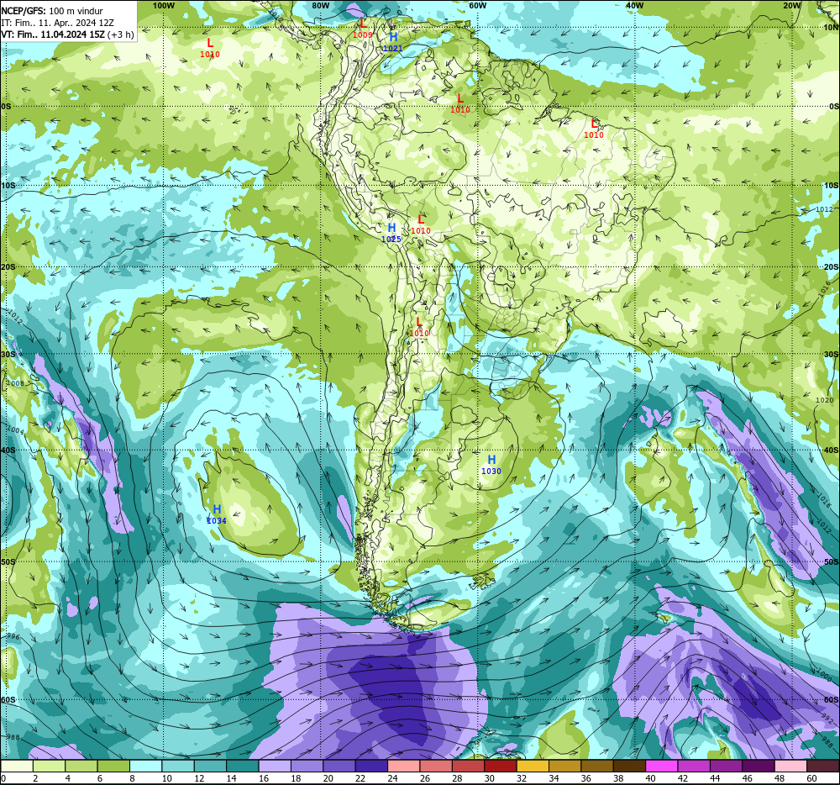Click the 100W longitude label

coord(164,5)
